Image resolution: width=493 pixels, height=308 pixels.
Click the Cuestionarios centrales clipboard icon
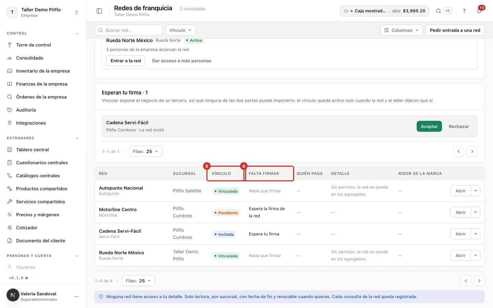pyautogui.click(x=10, y=163)
